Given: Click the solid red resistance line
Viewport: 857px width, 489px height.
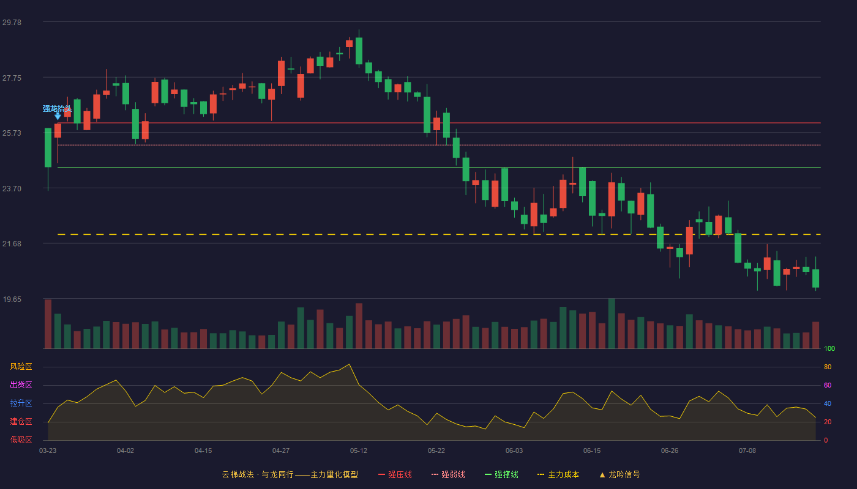Looking at the screenshot, I should coord(439,123).
